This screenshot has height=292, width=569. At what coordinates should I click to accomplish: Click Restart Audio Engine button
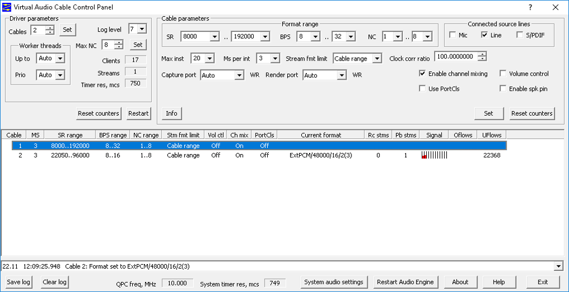406,282
